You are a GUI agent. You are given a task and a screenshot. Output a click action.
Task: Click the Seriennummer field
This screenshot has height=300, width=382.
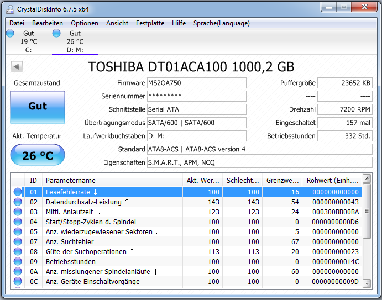[197, 96]
